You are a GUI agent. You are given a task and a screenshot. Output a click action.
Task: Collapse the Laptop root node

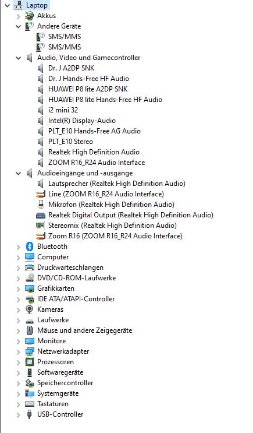click(x=8, y=5)
